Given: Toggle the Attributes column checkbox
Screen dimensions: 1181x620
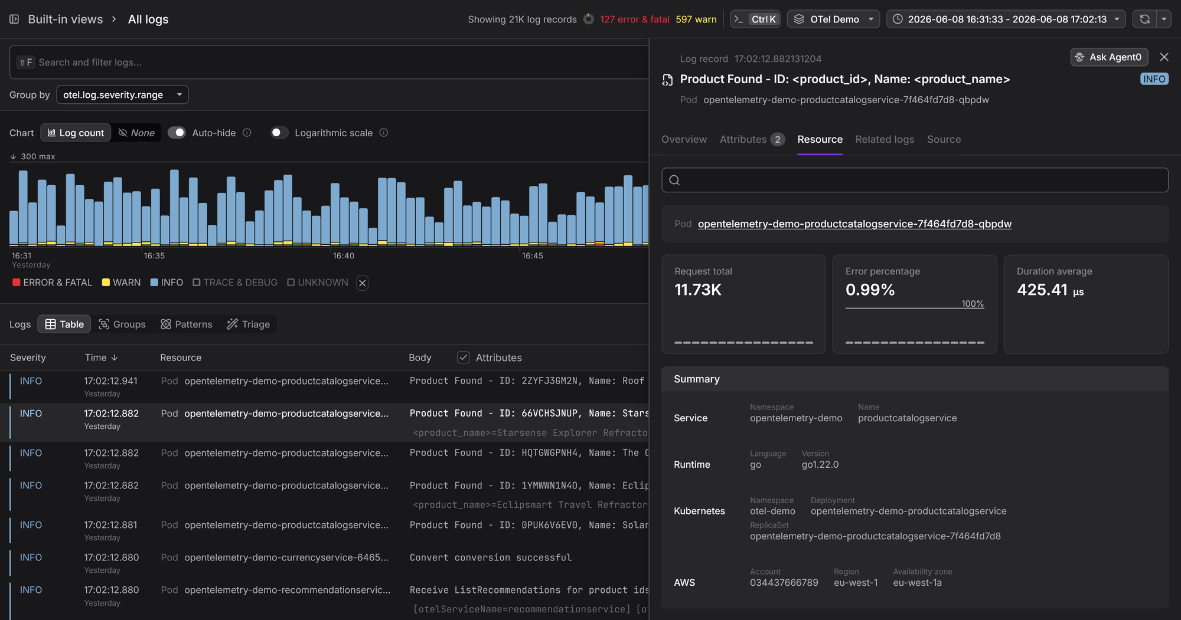Looking at the screenshot, I should (464, 357).
